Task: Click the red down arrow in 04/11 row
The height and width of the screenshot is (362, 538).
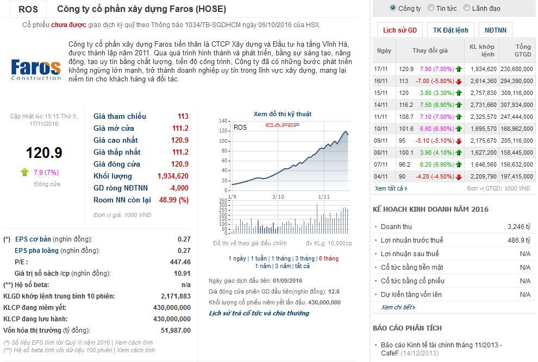Action: pyautogui.click(x=459, y=177)
